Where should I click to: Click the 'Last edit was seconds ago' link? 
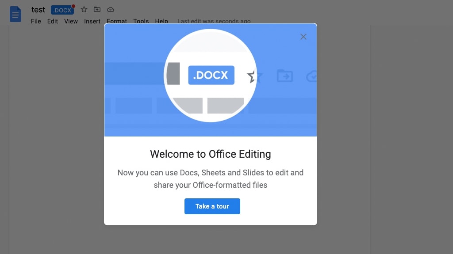point(214,21)
